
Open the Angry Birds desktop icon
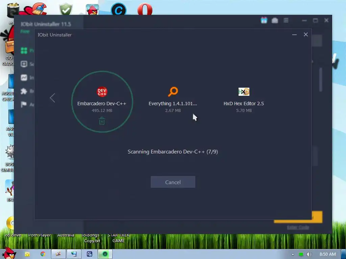click(92, 10)
